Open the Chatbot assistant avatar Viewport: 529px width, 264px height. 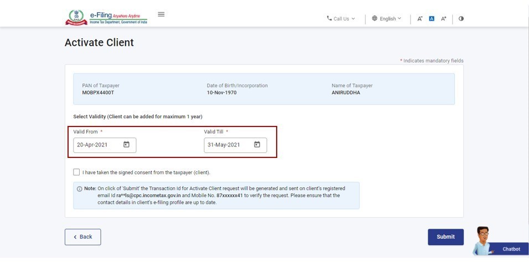483,240
